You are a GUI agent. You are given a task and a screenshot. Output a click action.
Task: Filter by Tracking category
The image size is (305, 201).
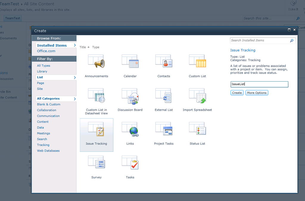[43, 145]
